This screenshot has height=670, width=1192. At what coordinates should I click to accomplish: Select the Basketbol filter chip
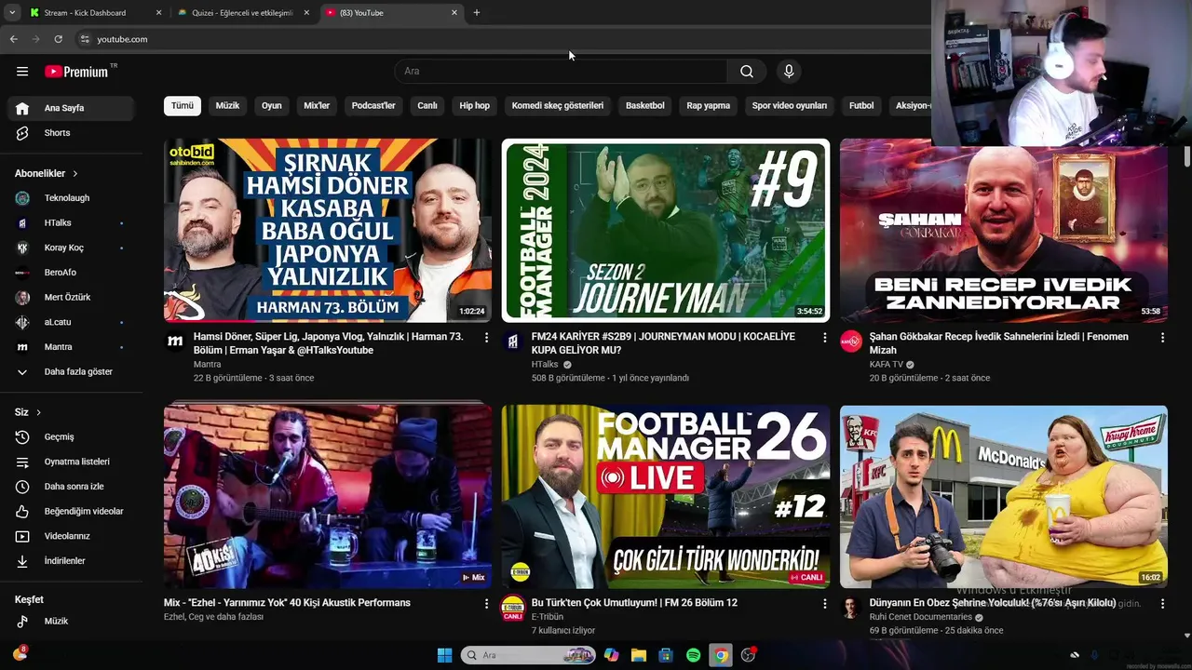pyautogui.click(x=645, y=106)
